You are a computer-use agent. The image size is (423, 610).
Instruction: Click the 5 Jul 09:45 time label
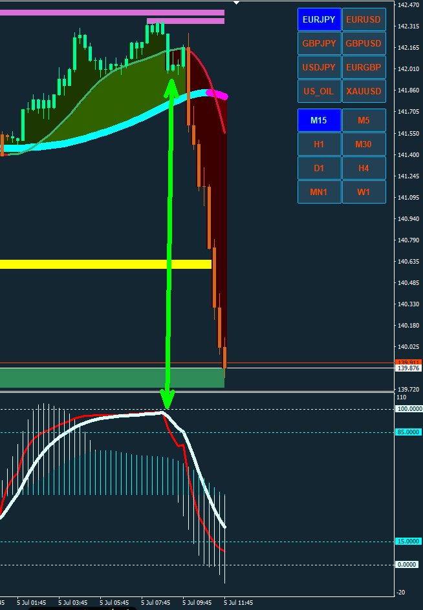tap(197, 603)
